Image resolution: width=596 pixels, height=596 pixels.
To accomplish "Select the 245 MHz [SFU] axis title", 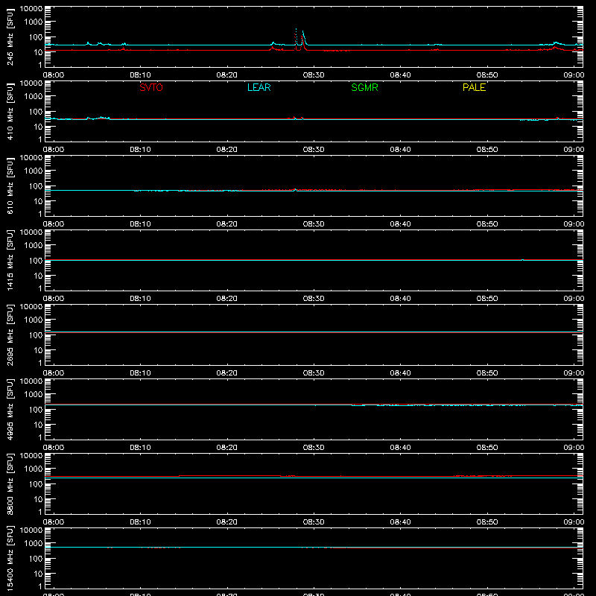I will tap(10, 37).
